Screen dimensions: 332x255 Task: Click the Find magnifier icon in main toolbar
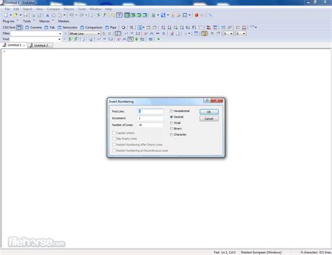point(92,15)
